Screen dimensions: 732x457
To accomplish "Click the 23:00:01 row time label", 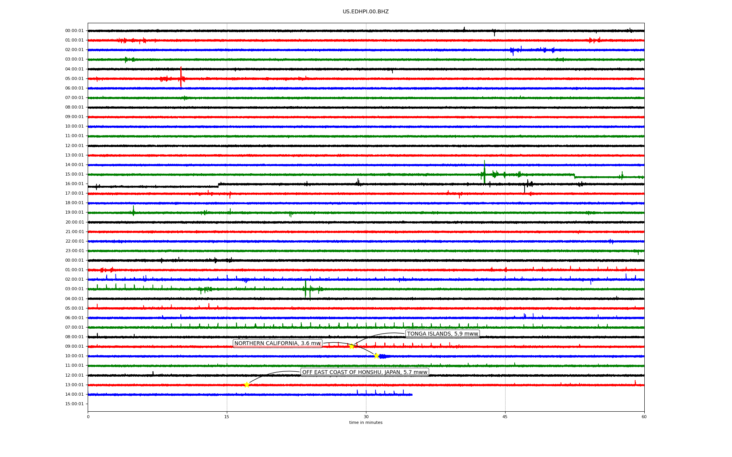I will pos(74,251).
